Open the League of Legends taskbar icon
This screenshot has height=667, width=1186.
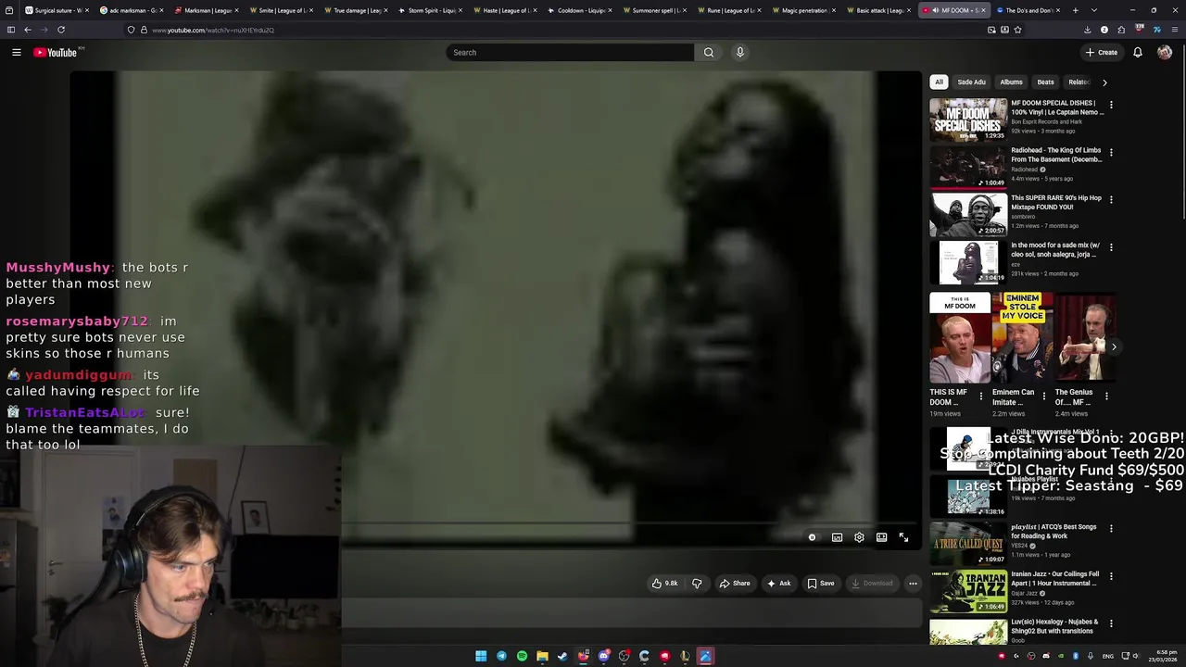[685, 657]
